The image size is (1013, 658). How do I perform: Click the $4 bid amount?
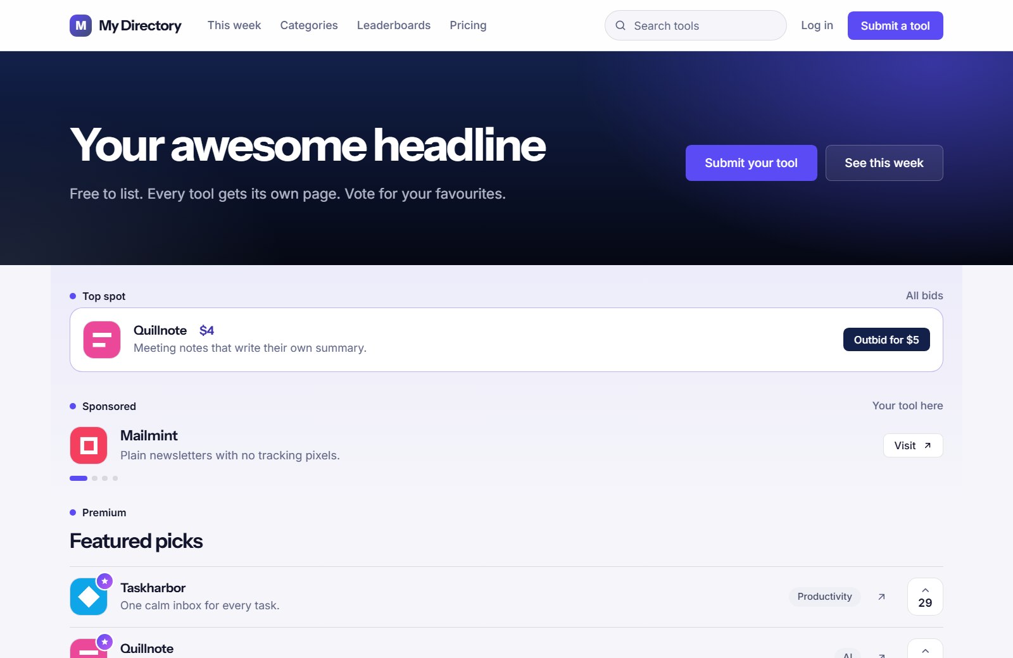[206, 330]
